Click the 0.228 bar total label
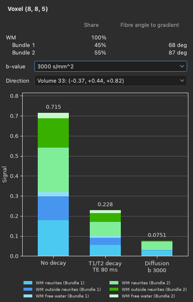 click(105, 204)
